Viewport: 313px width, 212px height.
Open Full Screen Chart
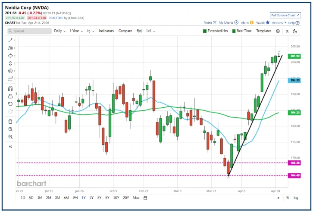tap(285, 15)
